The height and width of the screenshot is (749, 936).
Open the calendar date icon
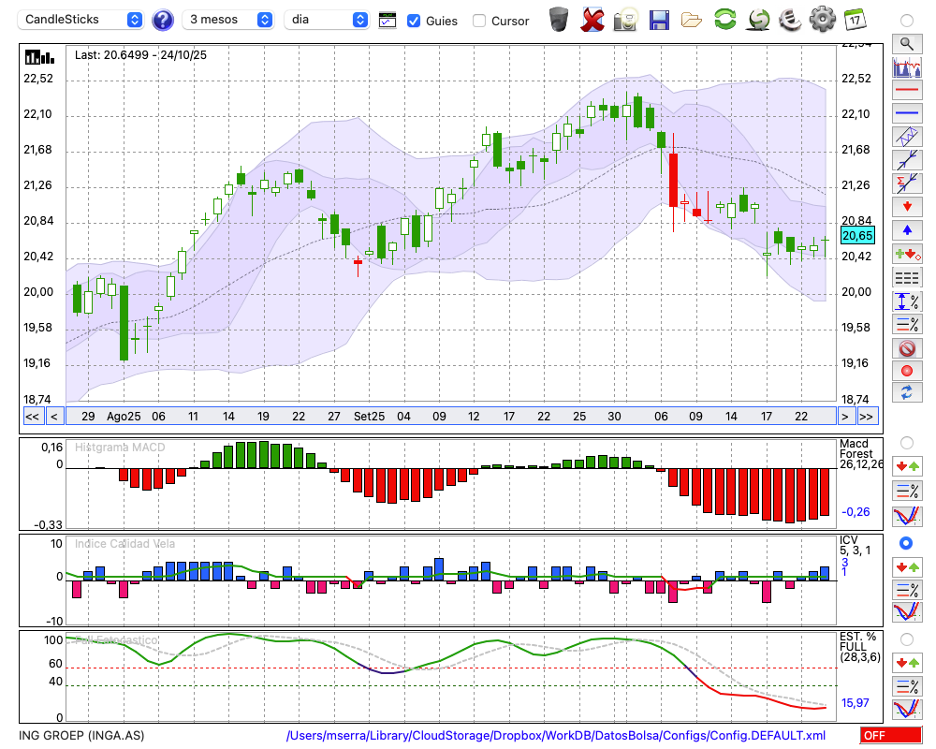click(x=854, y=20)
